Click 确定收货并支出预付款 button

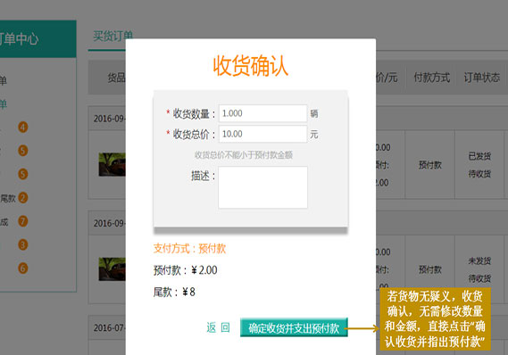tap(294, 328)
